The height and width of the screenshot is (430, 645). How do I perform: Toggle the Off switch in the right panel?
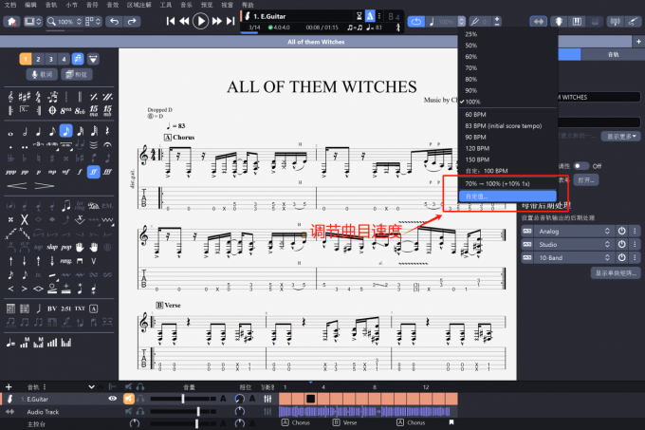[579, 165]
